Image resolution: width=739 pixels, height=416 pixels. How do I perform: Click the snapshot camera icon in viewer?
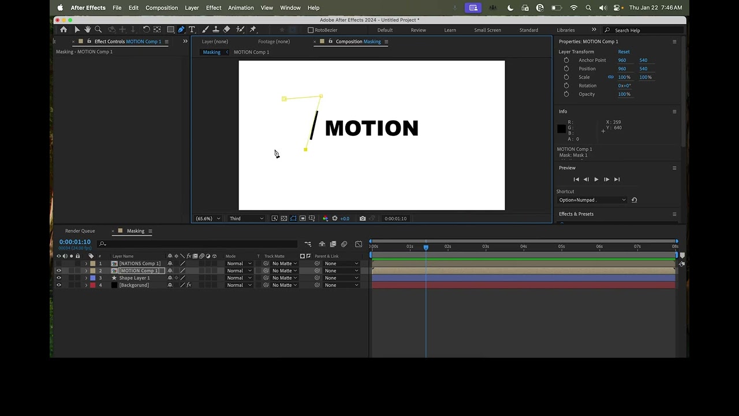tap(363, 218)
